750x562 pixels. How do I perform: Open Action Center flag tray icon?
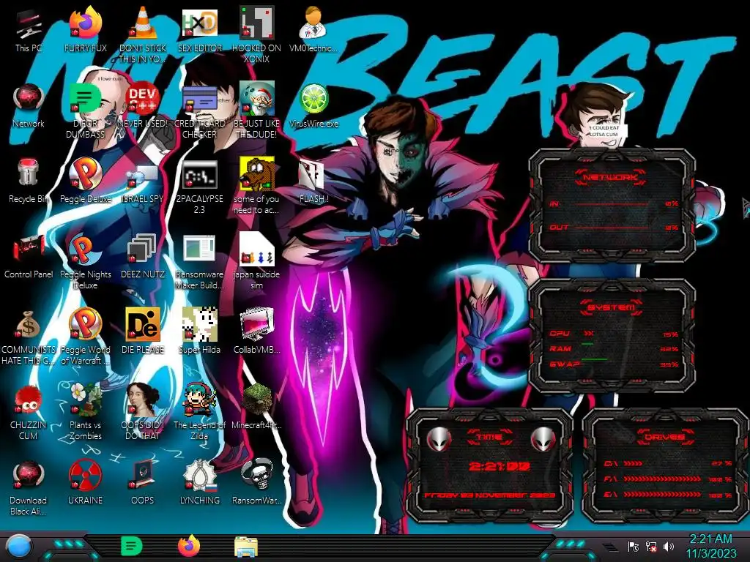pos(634,547)
